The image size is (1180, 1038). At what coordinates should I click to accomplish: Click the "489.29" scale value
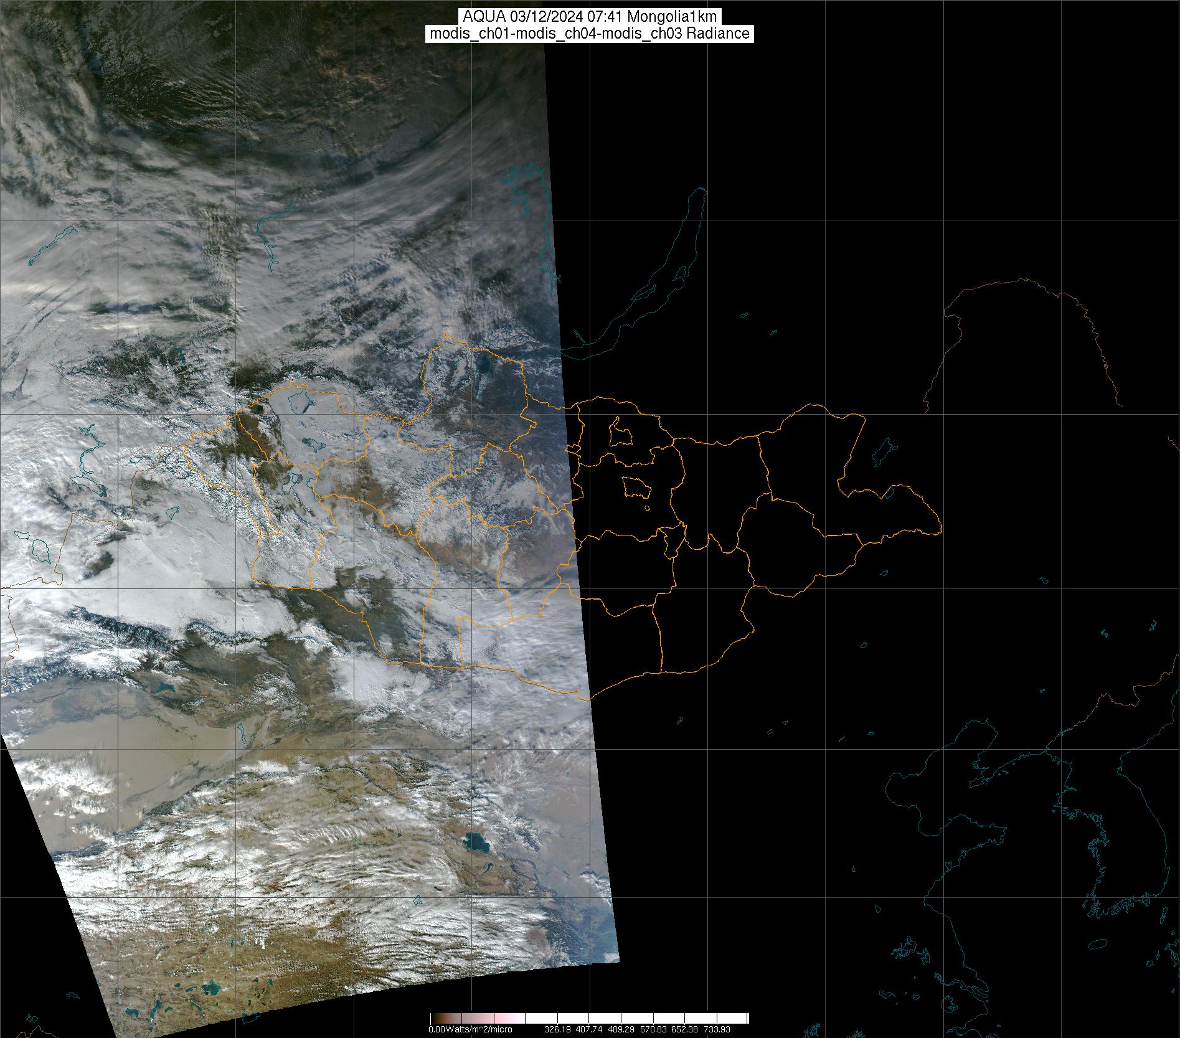point(622,1029)
